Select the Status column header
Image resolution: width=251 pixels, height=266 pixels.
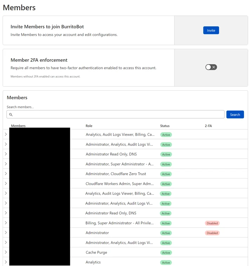pos(165,126)
